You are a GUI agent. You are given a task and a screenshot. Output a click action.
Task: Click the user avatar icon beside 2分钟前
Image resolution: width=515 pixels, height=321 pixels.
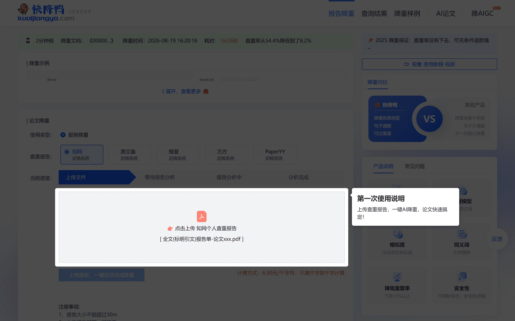[x=28, y=41]
